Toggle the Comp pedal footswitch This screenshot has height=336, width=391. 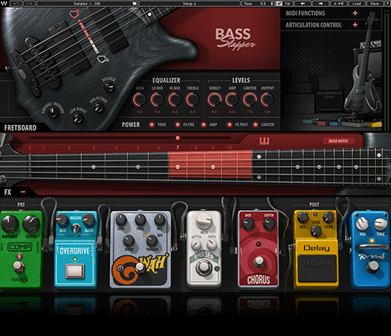(18, 266)
